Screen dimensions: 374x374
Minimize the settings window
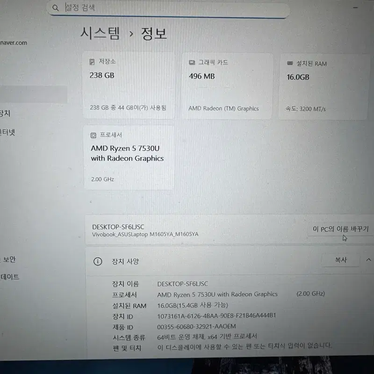[x=355, y=7]
